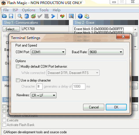Click the blue question mark help icon
The height and width of the screenshot is (135, 139).
coord(80,16)
